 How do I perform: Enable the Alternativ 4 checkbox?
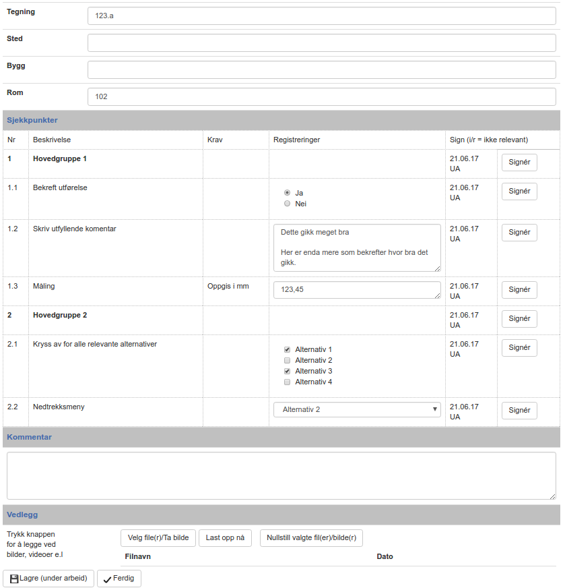pos(288,382)
